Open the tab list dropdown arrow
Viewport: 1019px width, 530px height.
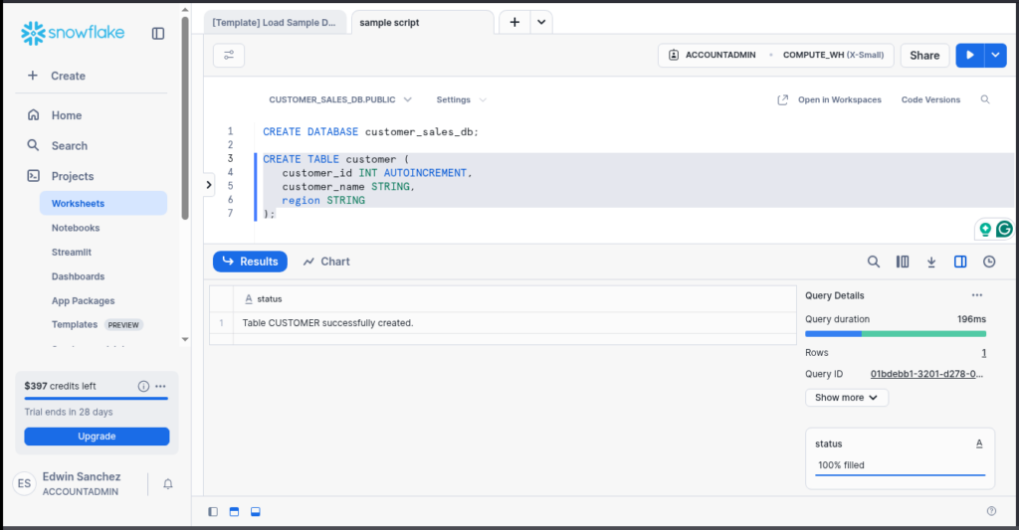[541, 22]
